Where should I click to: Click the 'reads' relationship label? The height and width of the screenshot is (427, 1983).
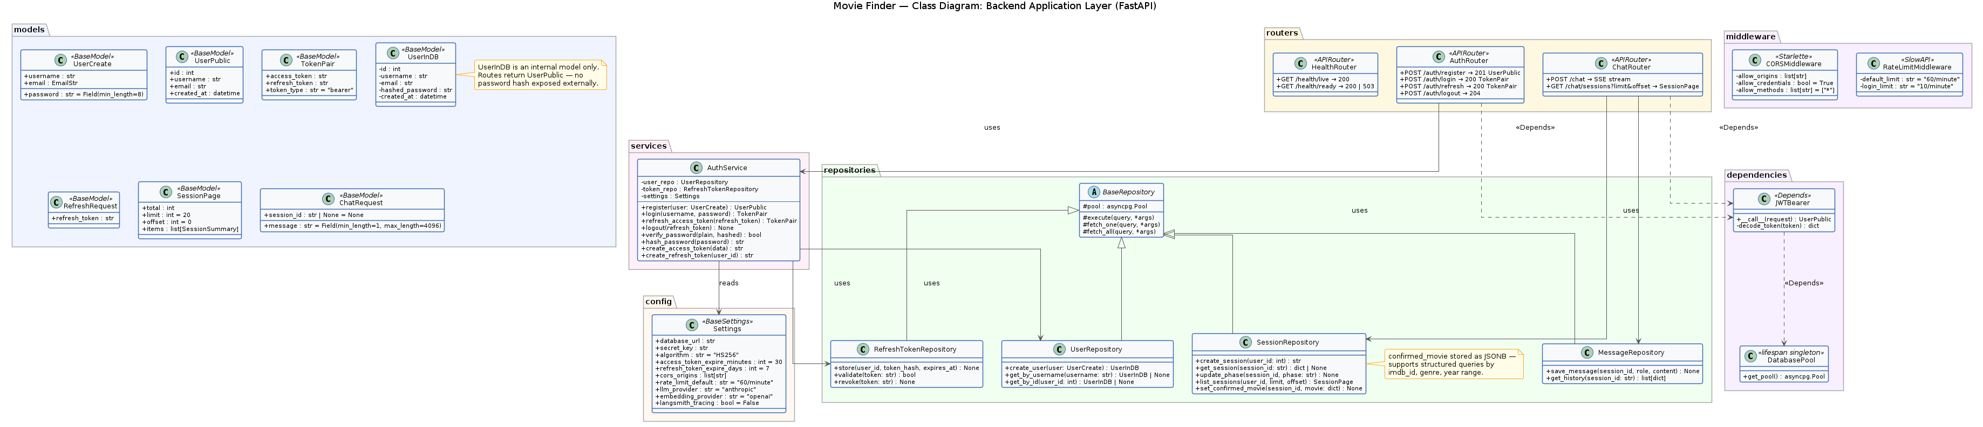point(729,283)
